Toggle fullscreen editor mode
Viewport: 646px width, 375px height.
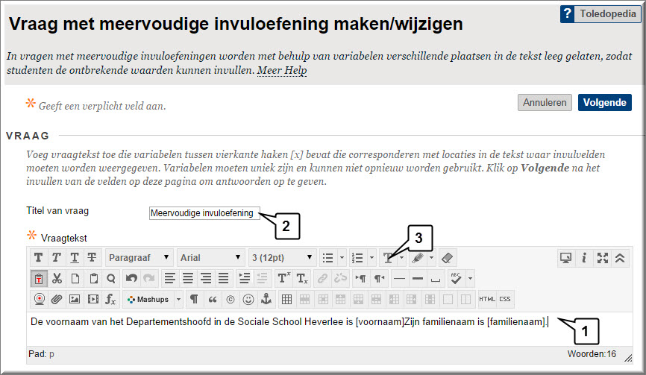coord(602,258)
